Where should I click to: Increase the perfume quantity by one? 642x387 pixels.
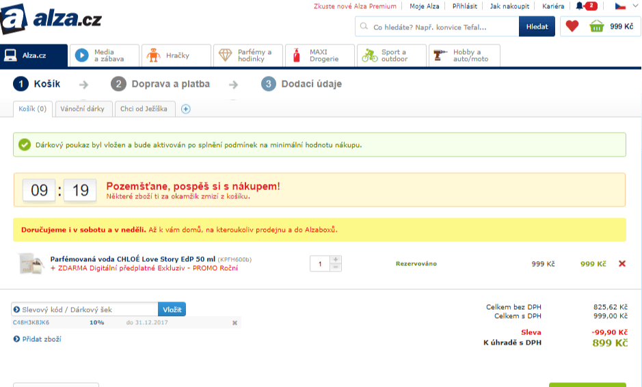click(336, 260)
